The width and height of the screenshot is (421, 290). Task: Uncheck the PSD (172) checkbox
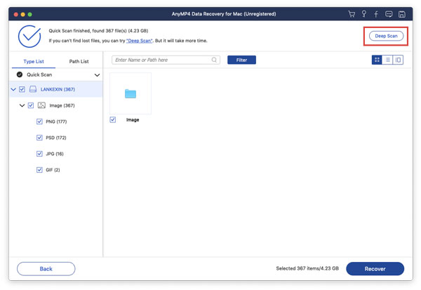tap(39, 138)
